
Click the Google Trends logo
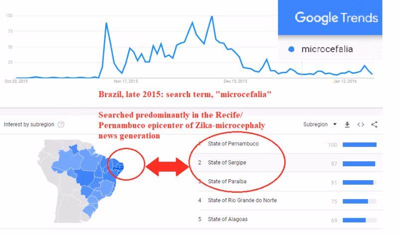(x=336, y=18)
